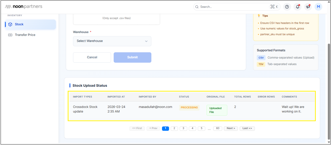Image resolution: width=331 pixels, height=145 pixels.
Task: Click the Stock box icon in sidebar
Action: [10, 24]
